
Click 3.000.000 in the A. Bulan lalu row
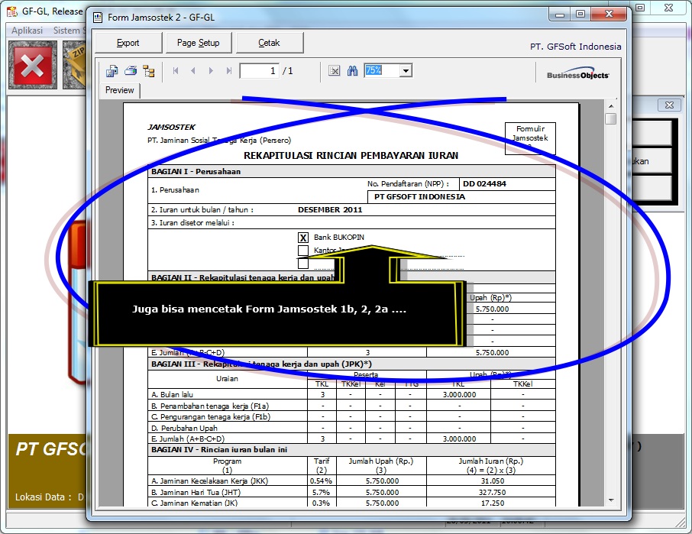coord(459,394)
